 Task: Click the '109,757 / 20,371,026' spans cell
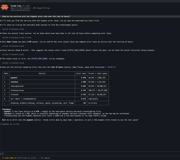[98, 90]
